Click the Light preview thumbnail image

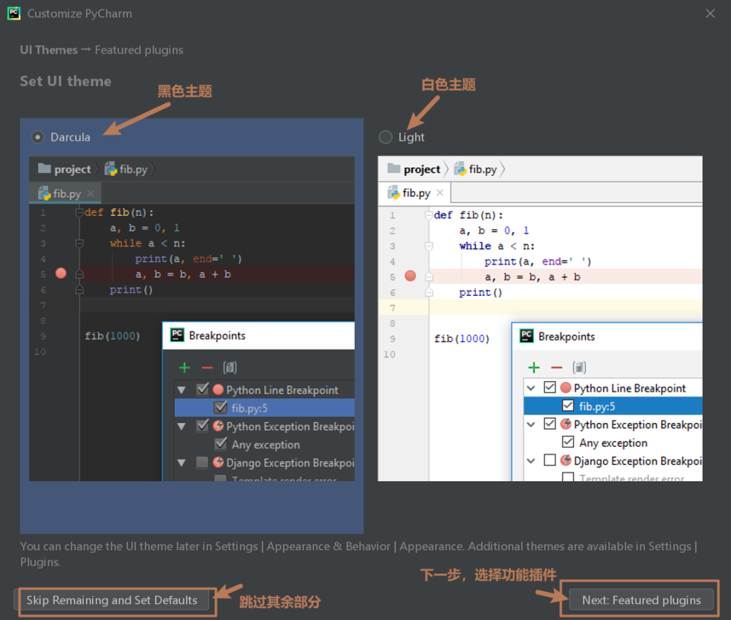[x=540, y=318]
